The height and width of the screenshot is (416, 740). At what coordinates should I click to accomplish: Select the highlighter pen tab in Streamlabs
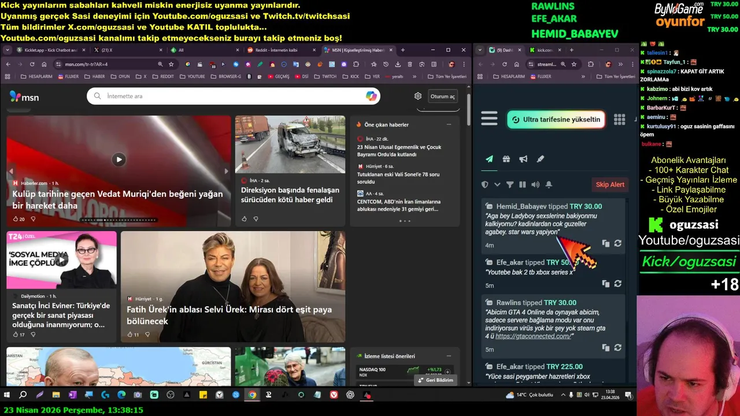[x=541, y=159]
